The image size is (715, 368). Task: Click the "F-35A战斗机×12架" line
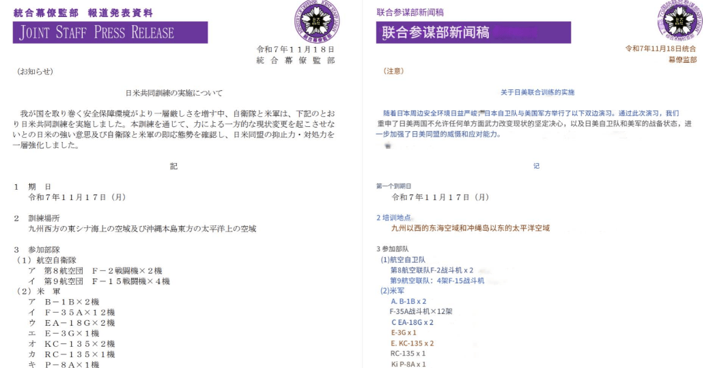click(421, 311)
